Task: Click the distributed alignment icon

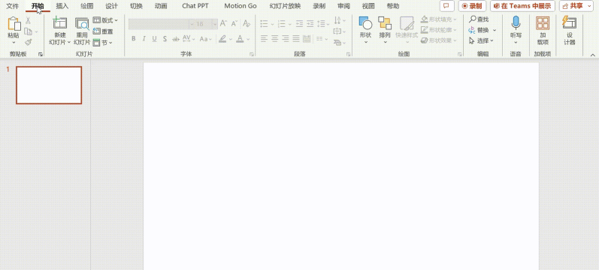Action: coord(307,38)
